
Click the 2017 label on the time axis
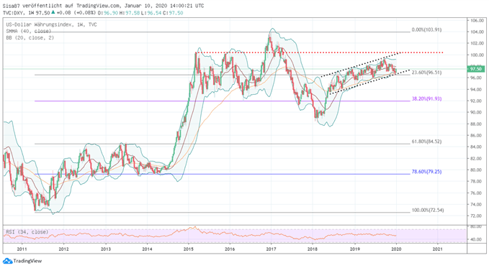(x=271, y=249)
